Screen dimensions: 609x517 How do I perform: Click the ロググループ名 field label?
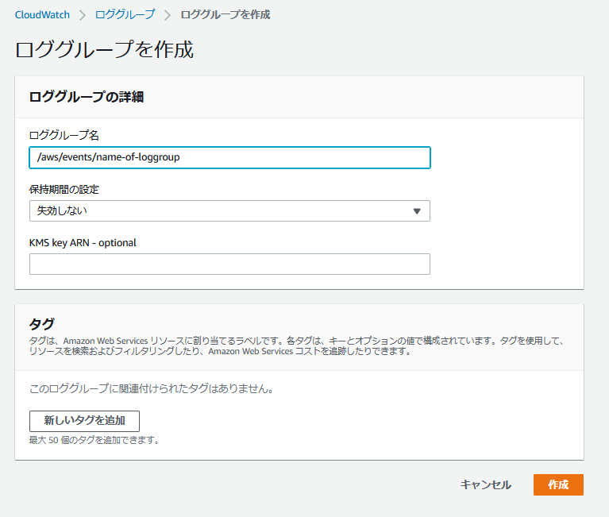(64, 135)
